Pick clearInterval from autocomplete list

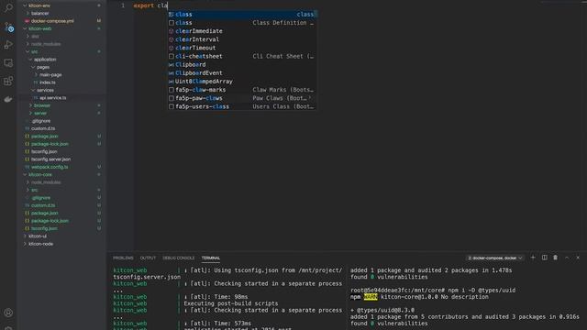click(242, 39)
